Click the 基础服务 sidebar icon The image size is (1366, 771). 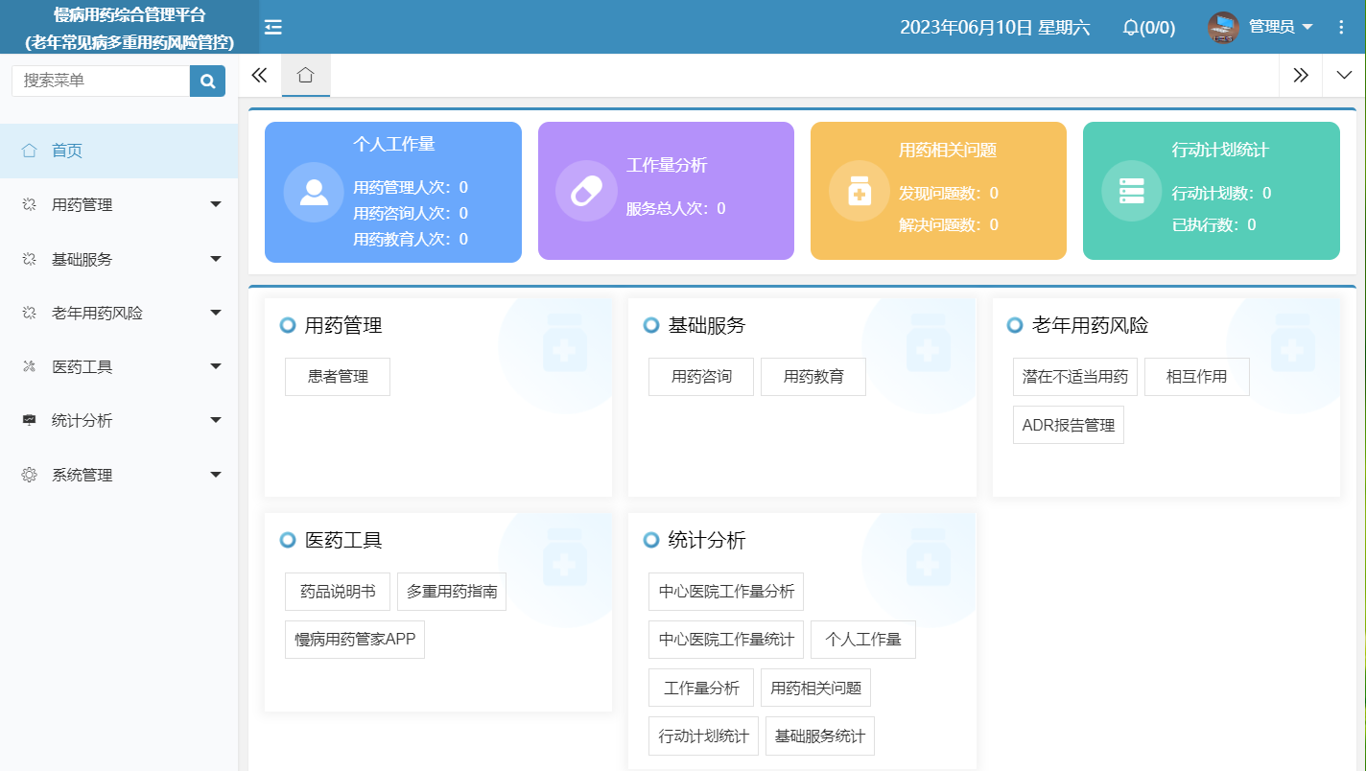coord(29,259)
